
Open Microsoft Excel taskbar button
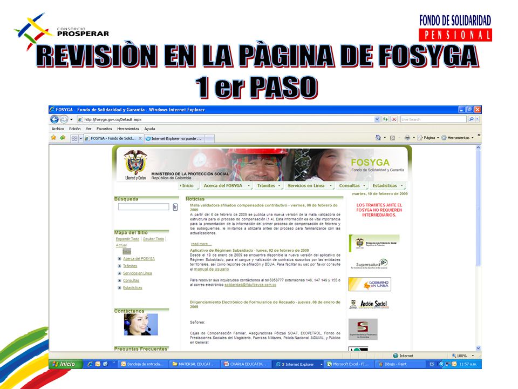point(349,364)
